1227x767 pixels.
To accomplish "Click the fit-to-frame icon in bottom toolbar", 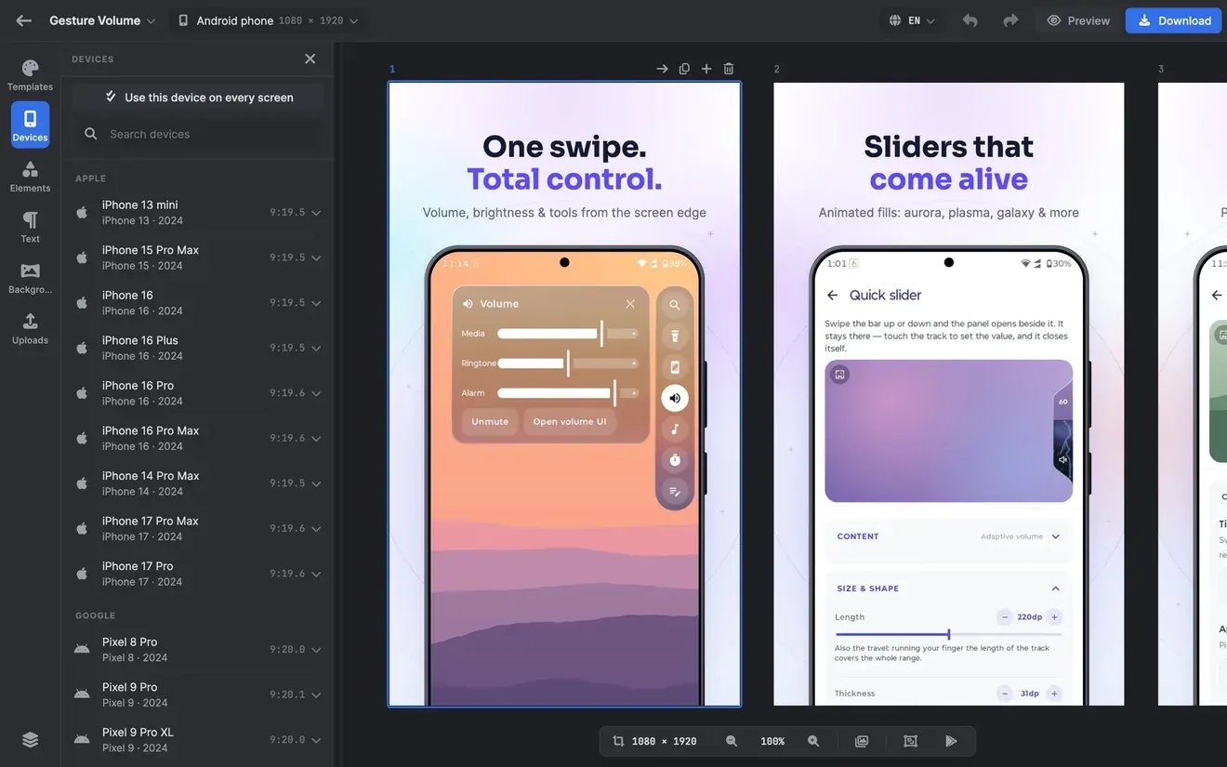I will pyautogui.click(x=910, y=741).
